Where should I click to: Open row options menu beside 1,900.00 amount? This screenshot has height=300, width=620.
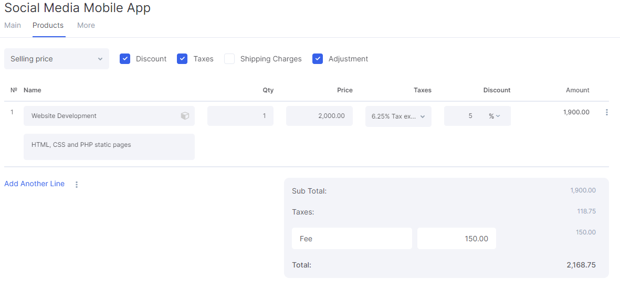[606, 112]
